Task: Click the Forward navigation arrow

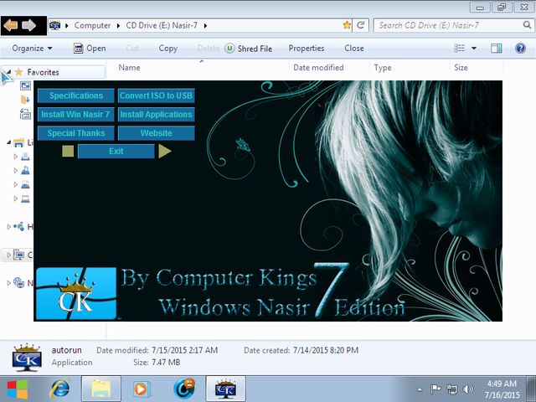Action: pyautogui.click(x=29, y=25)
